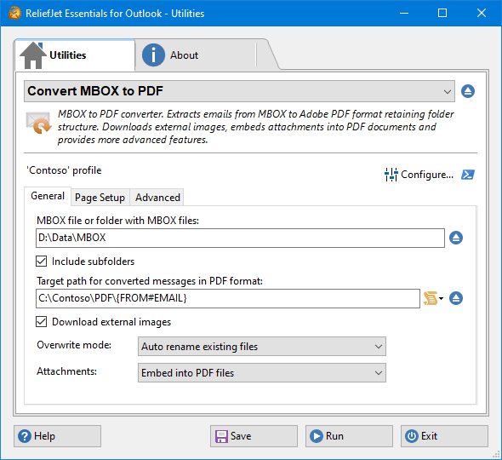
Task: Click the blue command-line arrow icon
Action: 468,175
